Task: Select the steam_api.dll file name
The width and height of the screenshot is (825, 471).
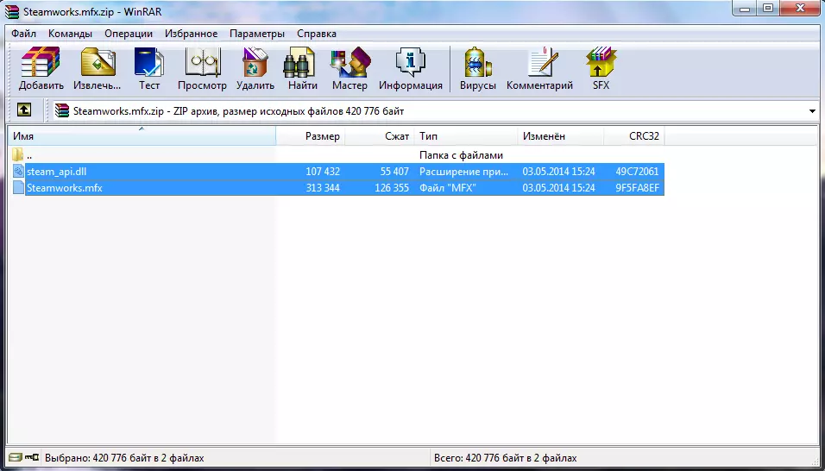Action: tap(56, 172)
